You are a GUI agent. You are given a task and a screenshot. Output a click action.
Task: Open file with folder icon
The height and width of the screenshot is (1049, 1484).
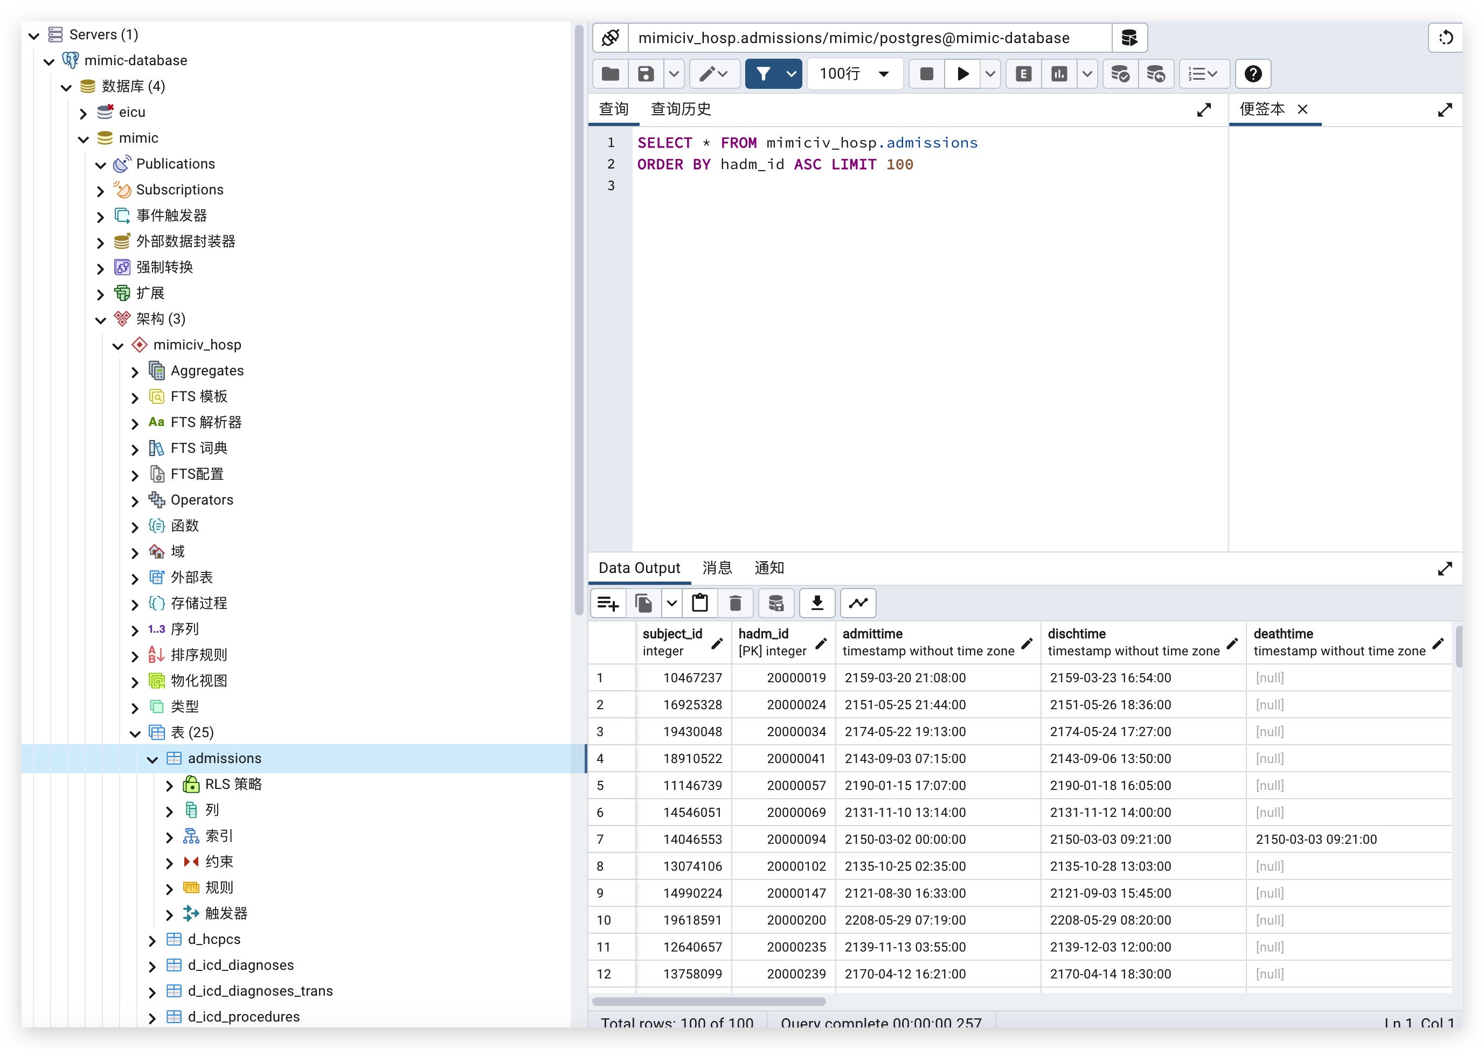pos(610,74)
